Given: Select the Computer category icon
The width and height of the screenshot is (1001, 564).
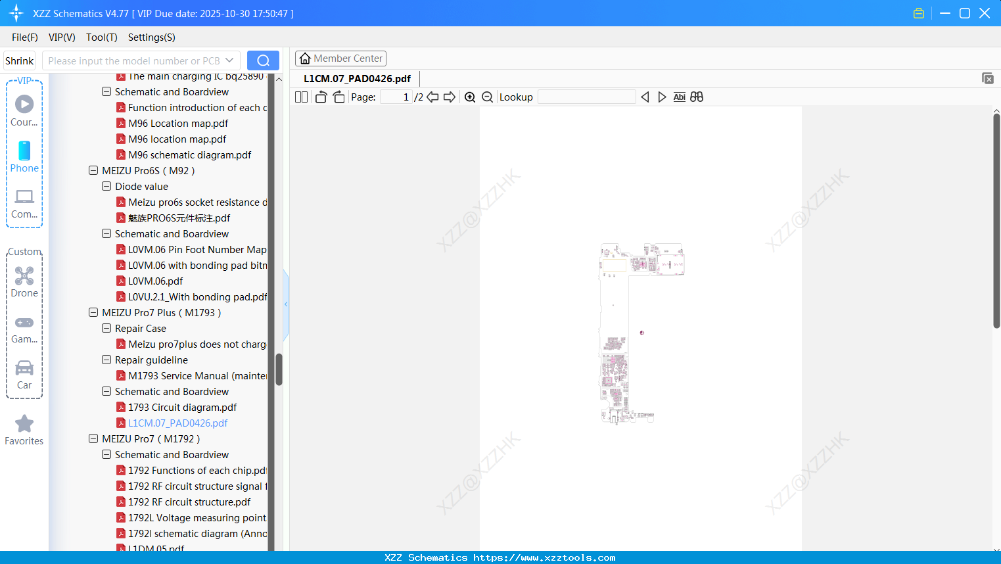Looking at the screenshot, I should [x=24, y=203].
